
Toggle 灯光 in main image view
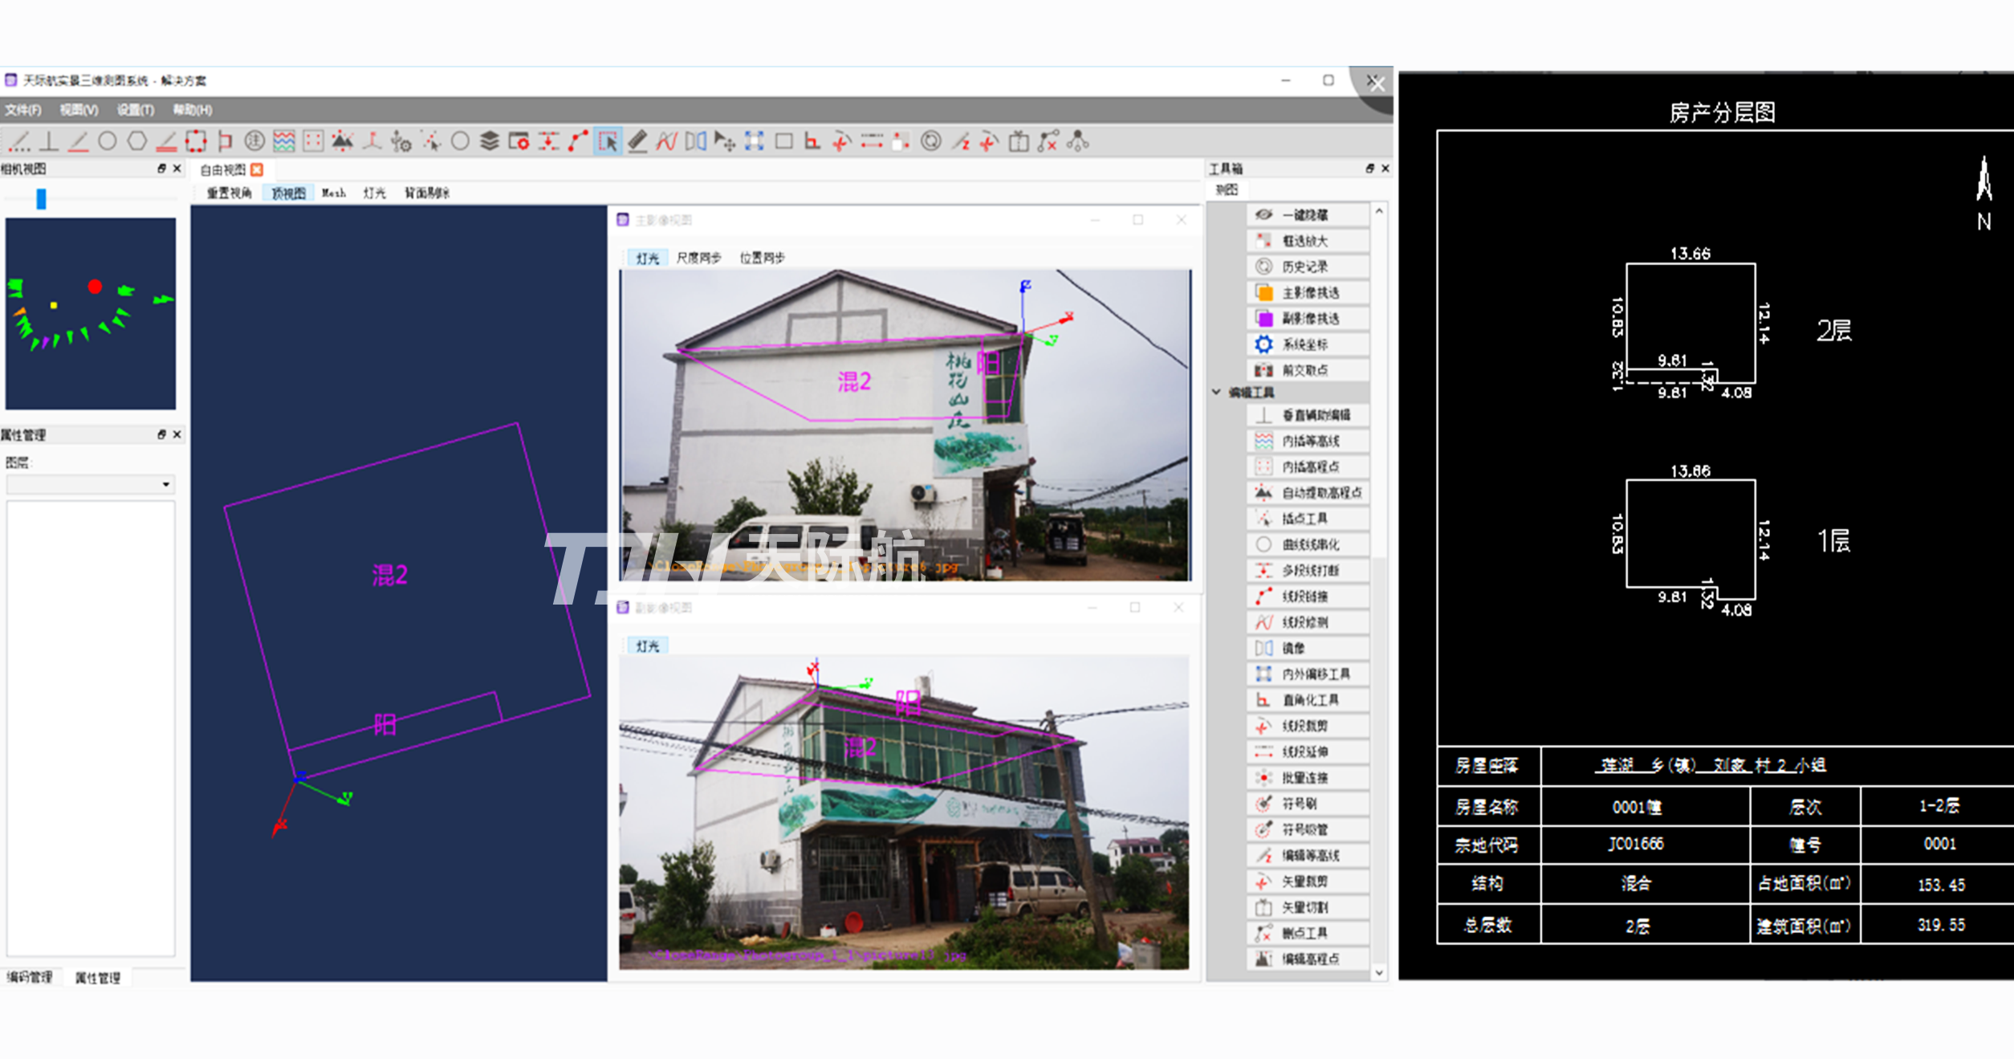647,259
